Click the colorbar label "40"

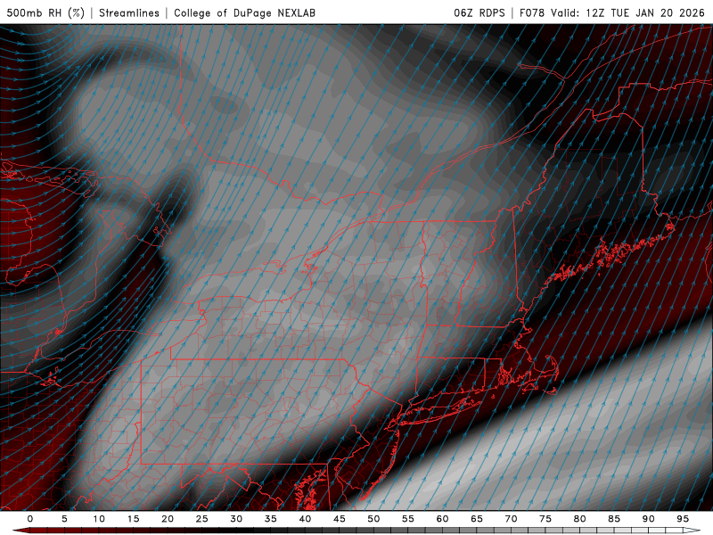click(305, 519)
